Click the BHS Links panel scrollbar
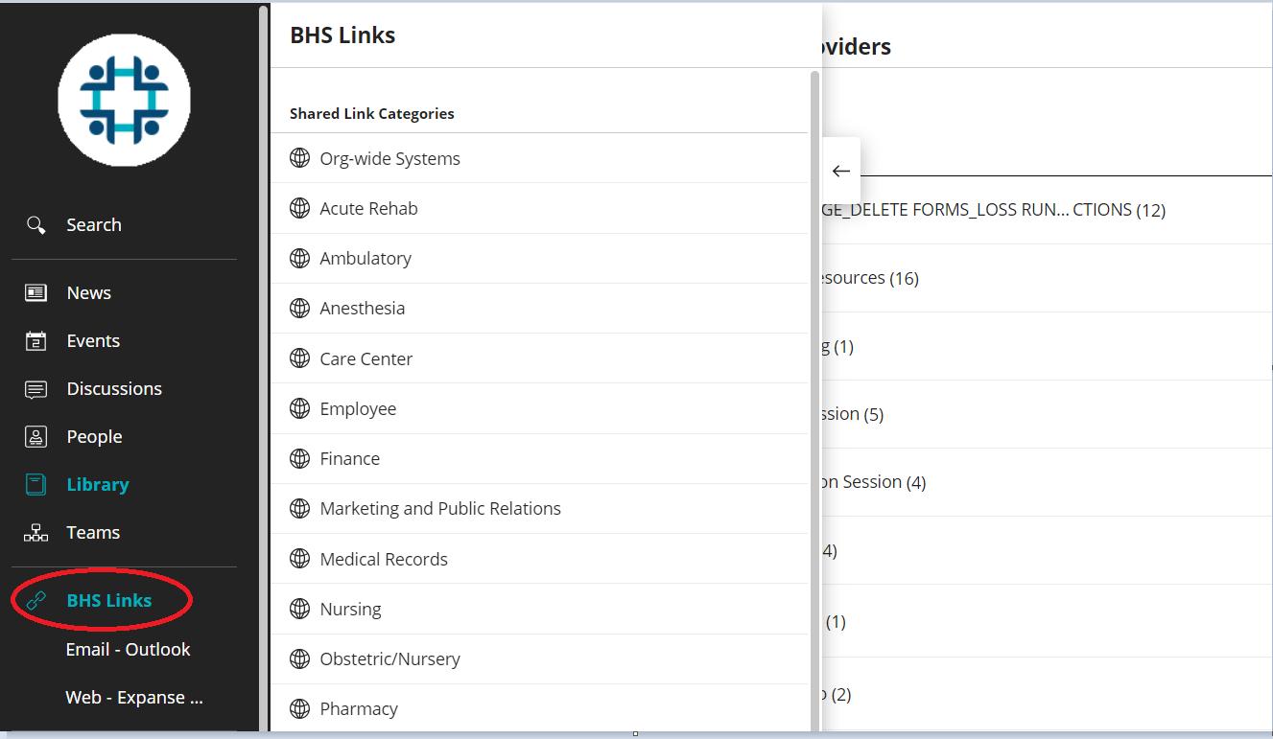Screen dimensions: 1273x739 click(814, 383)
